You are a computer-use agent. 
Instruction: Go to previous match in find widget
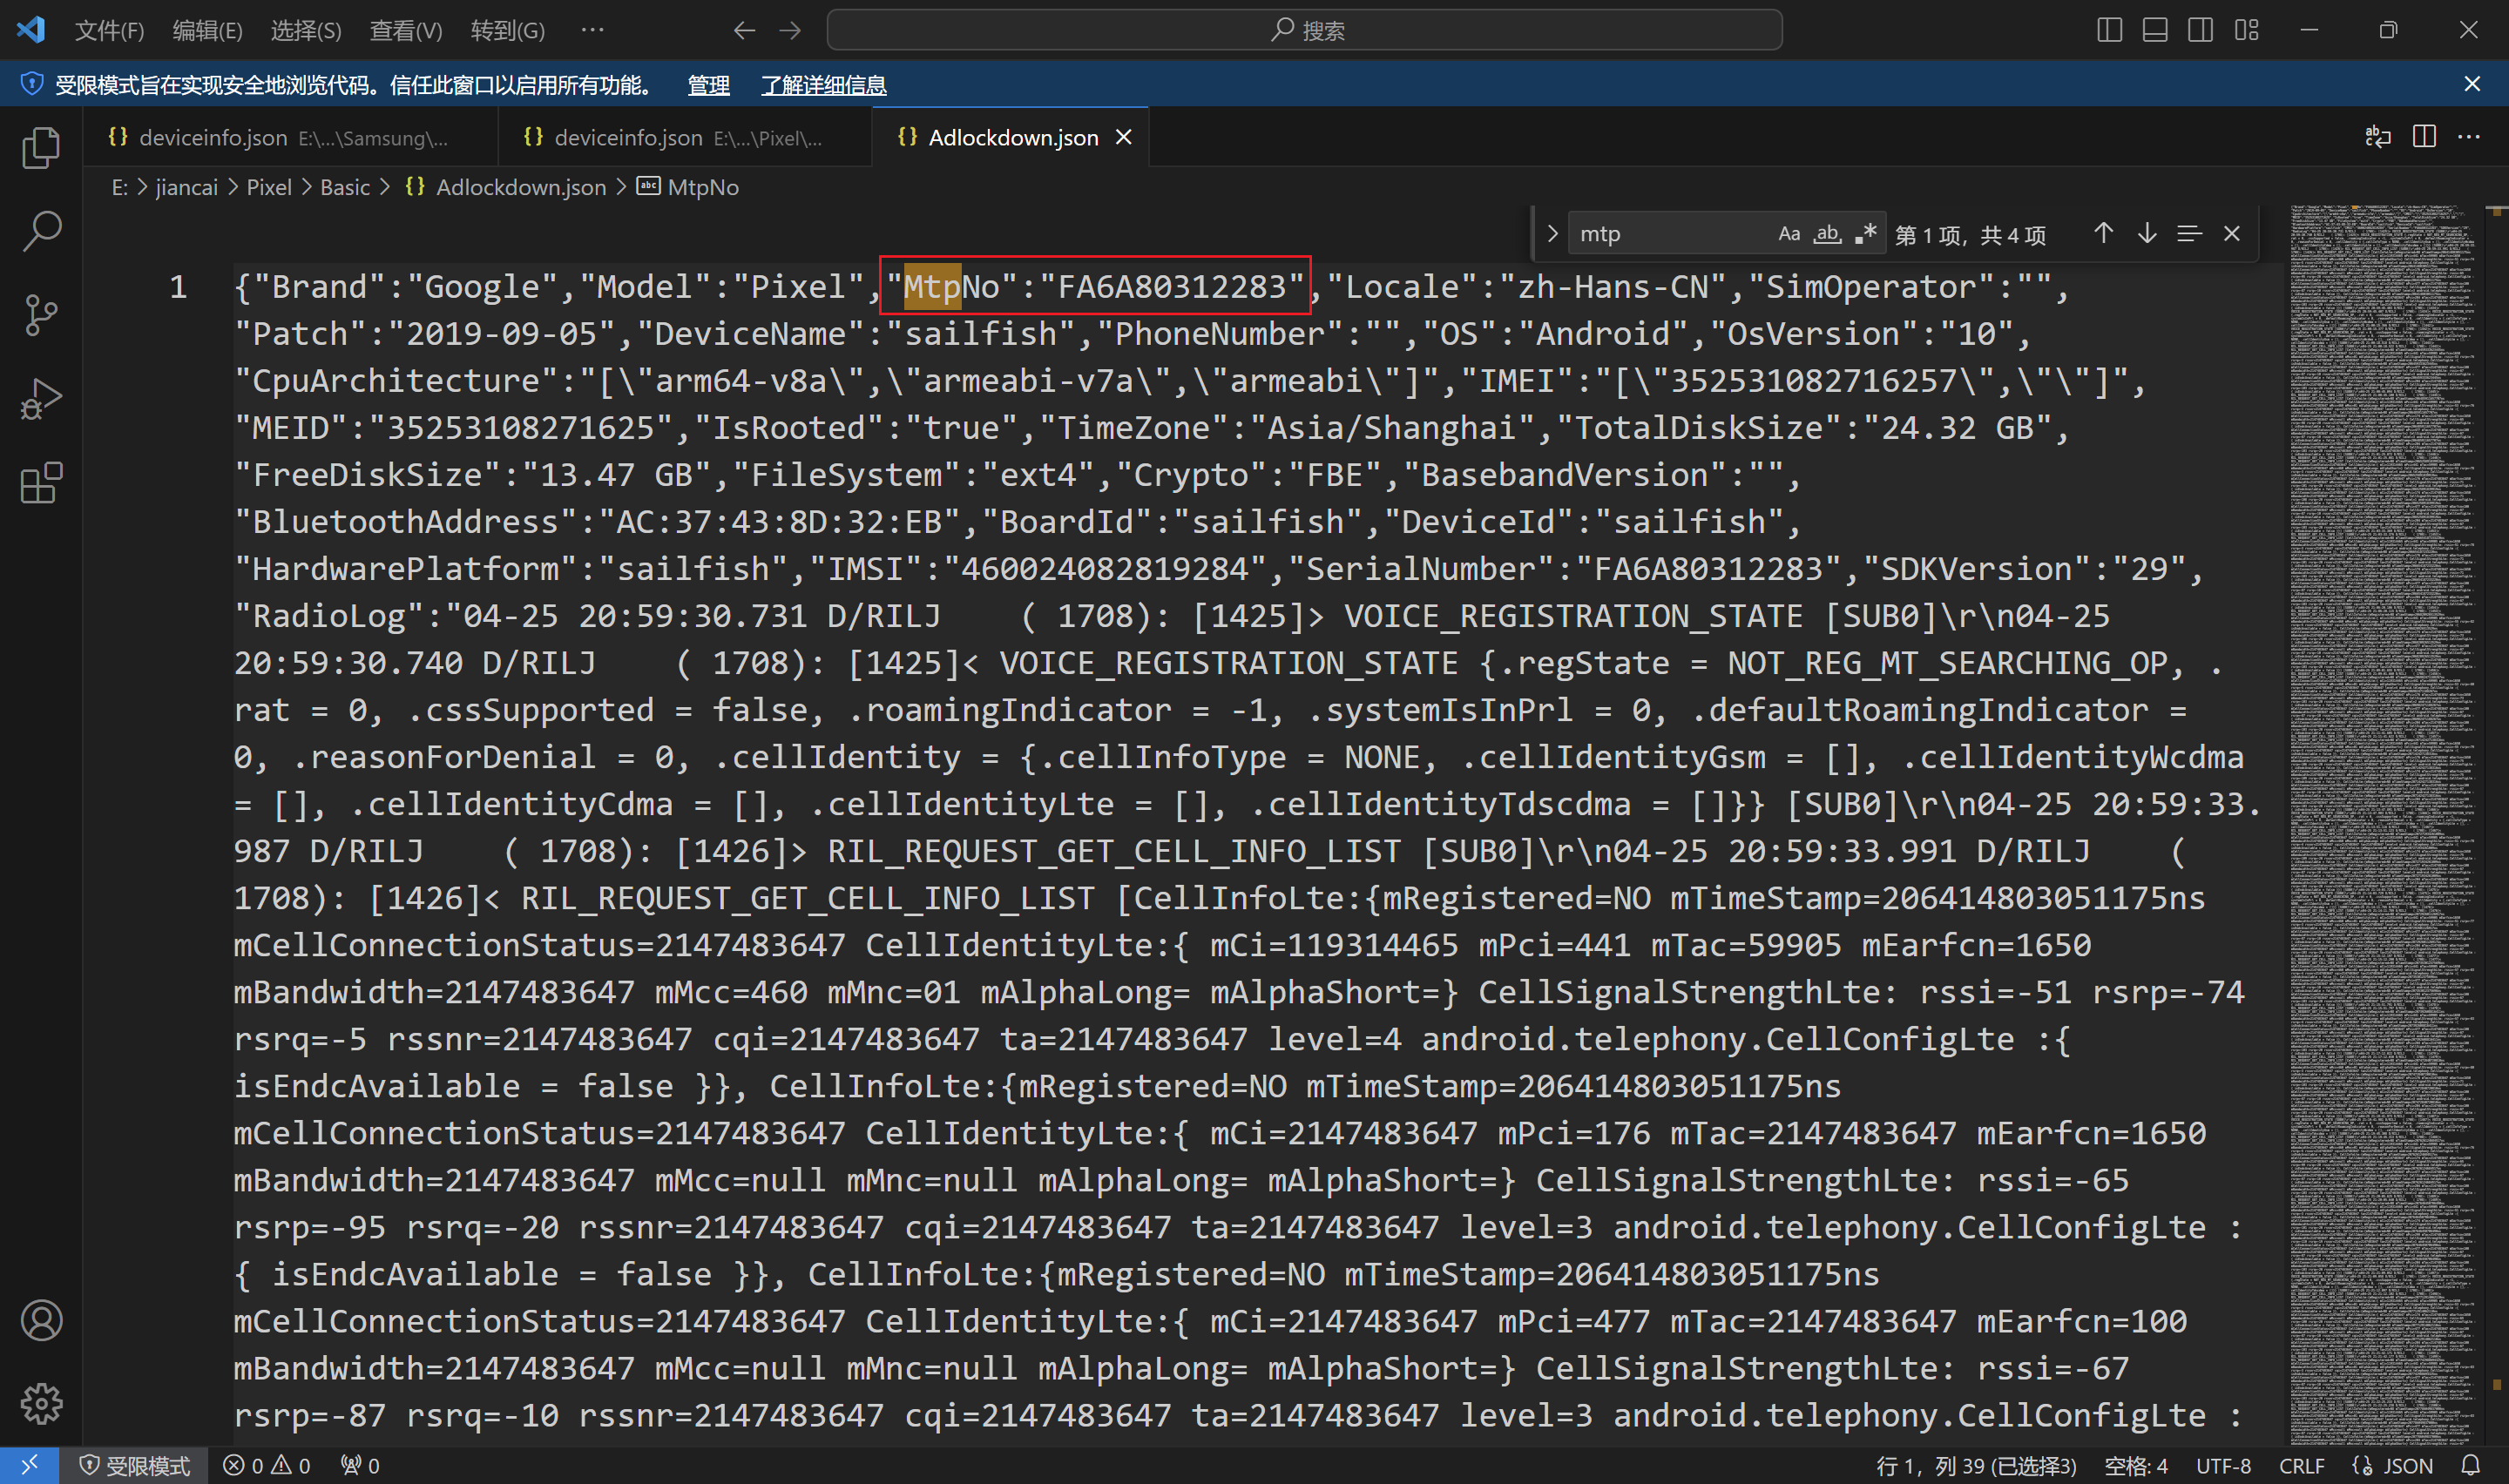pos(2103,234)
